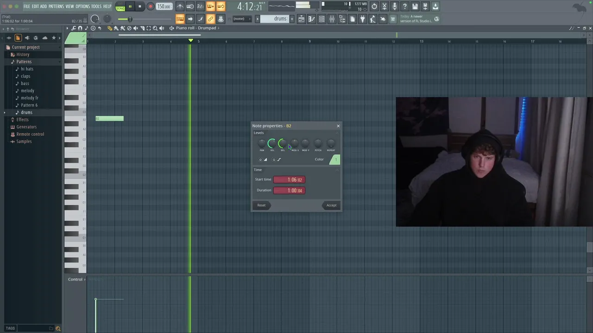Image resolution: width=593 pixels, height=333 pixels.
Task: Open the FILE menu
Action: [27, 6]
